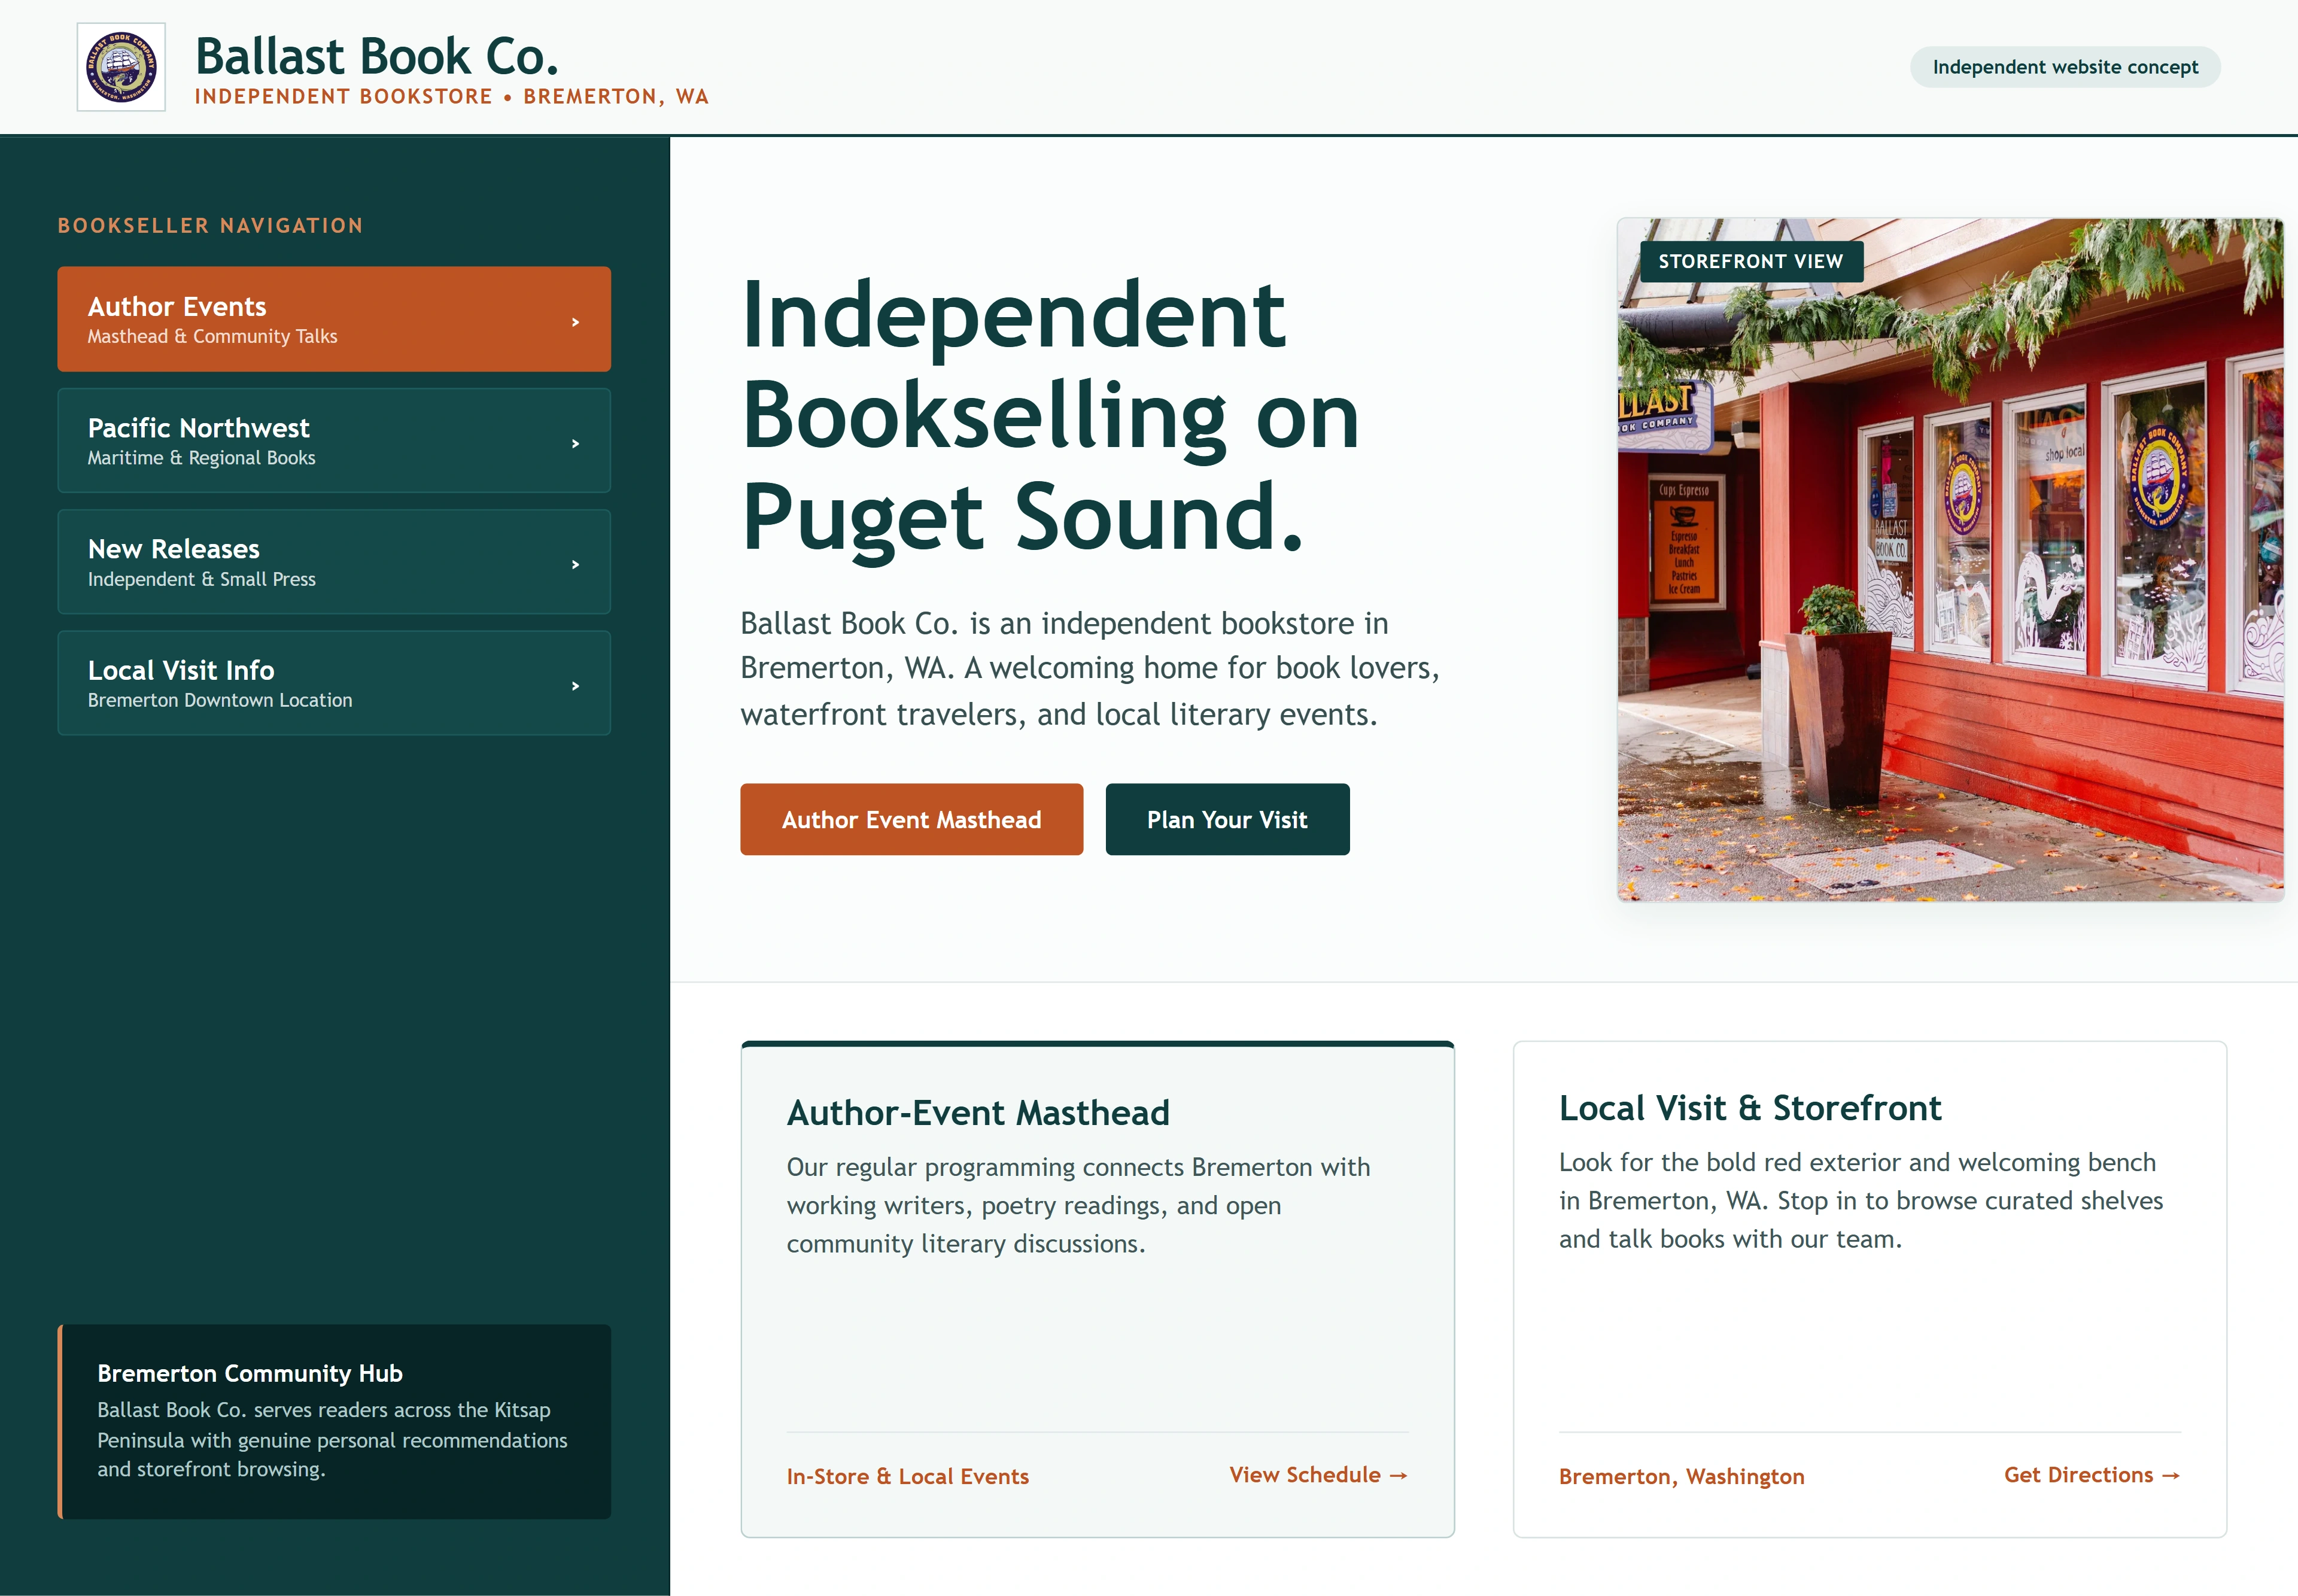Go to Local Visit Info navigation item

click(x=334, y=683)
